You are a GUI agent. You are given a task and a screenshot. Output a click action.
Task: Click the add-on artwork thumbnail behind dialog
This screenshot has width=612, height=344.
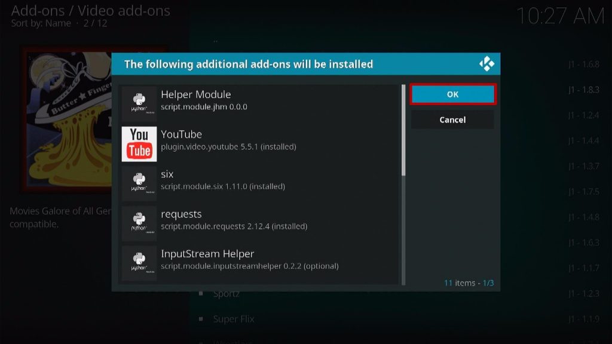click(x=67, y=120)
